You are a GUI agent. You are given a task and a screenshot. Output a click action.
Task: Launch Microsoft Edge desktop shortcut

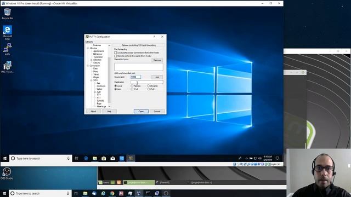tap(7, 33)
